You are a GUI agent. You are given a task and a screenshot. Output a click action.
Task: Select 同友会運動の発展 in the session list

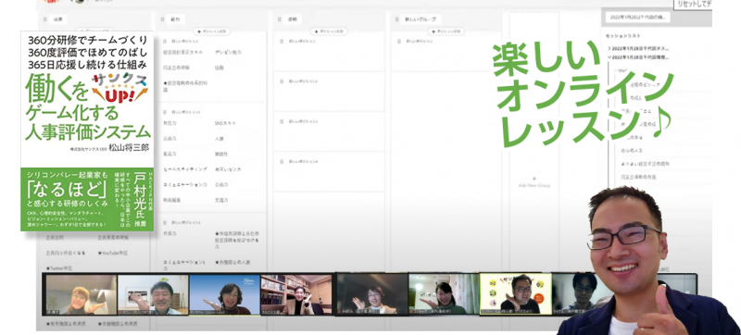tap(638, 177)
